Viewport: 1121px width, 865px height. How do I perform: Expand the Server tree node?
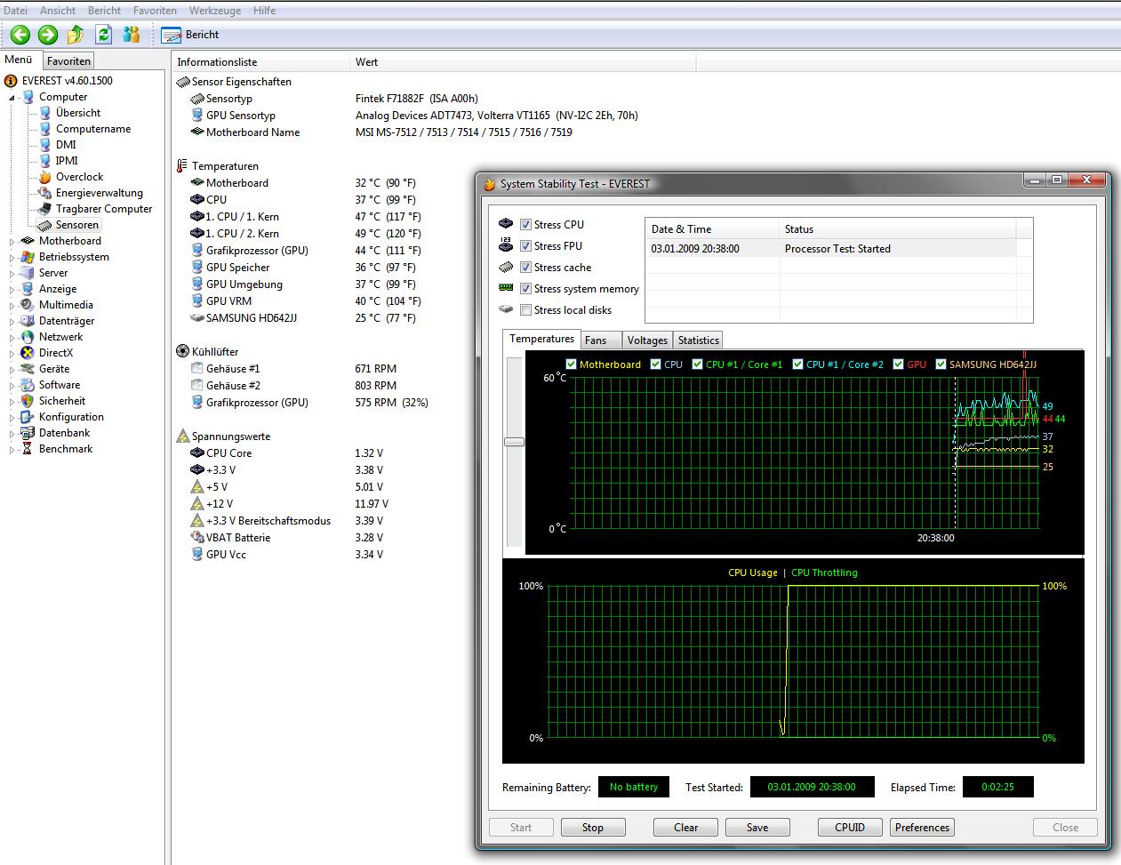pos(12,274)
